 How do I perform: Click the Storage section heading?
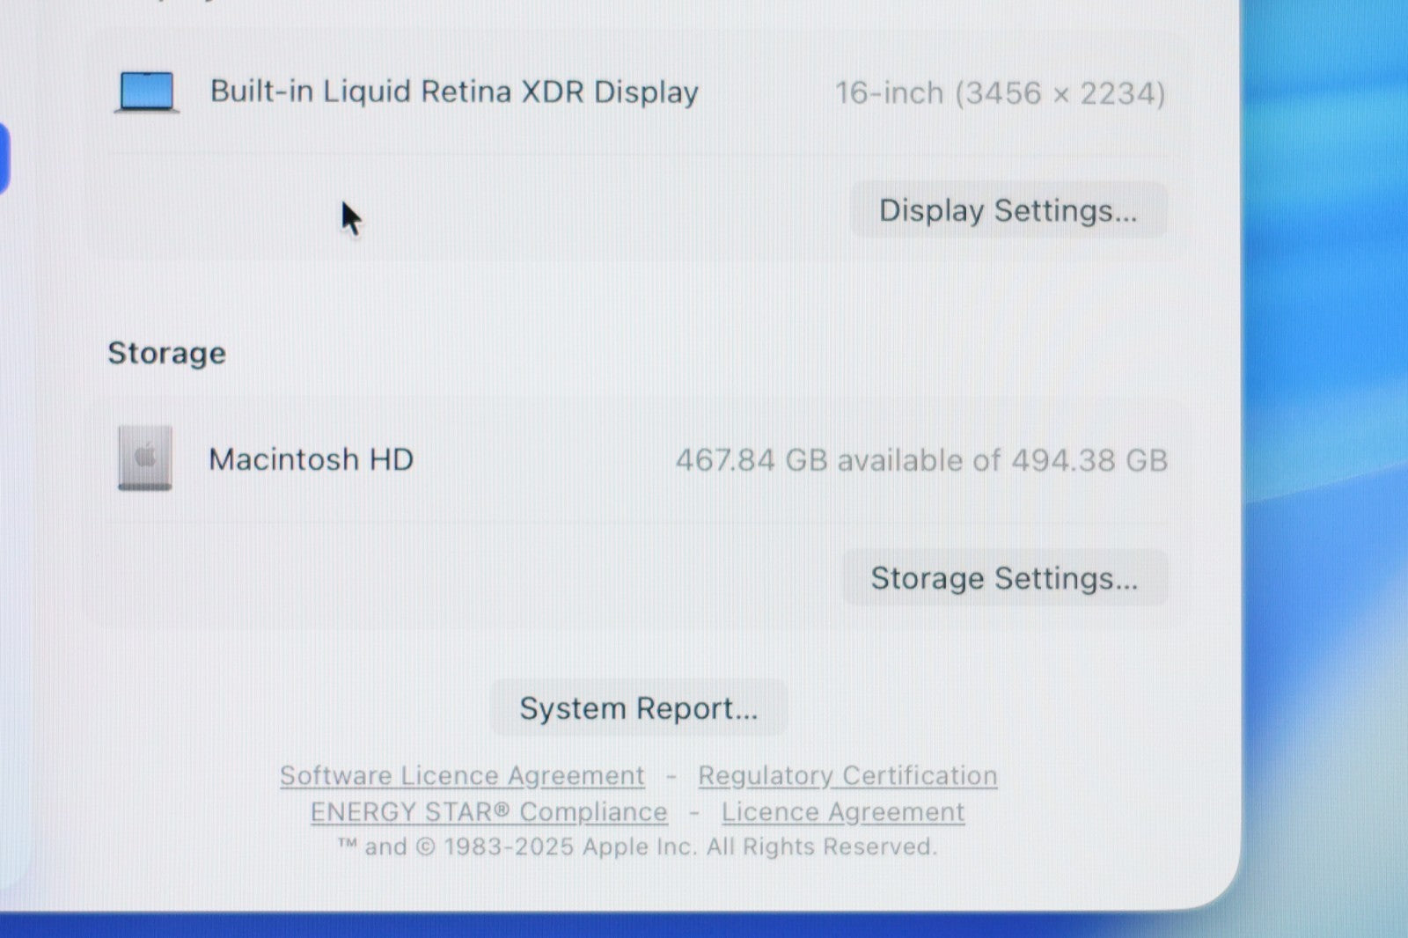click(x=166, y=353)
